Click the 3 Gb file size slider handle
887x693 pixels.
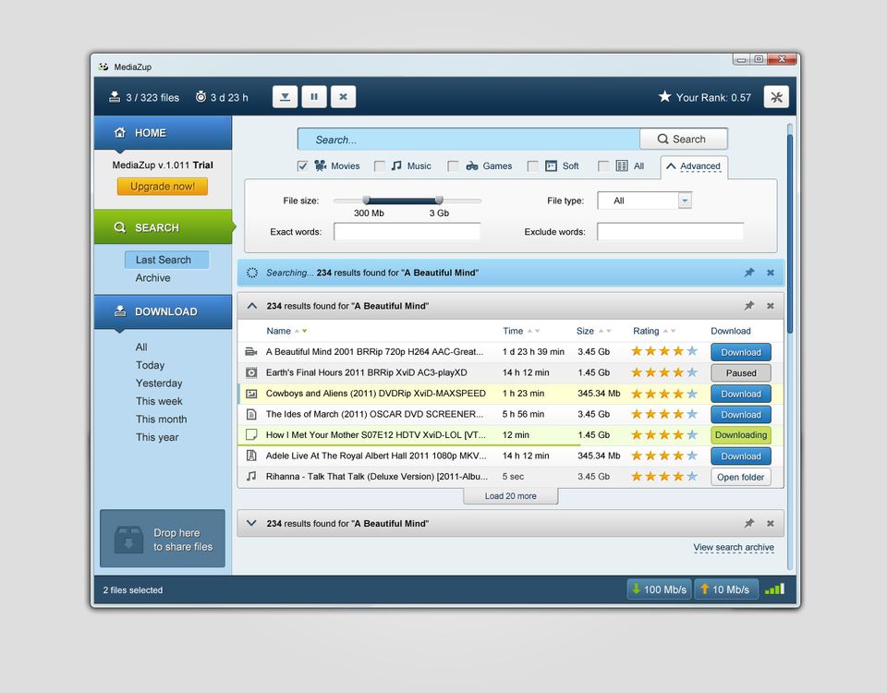[x=439, y=200]
